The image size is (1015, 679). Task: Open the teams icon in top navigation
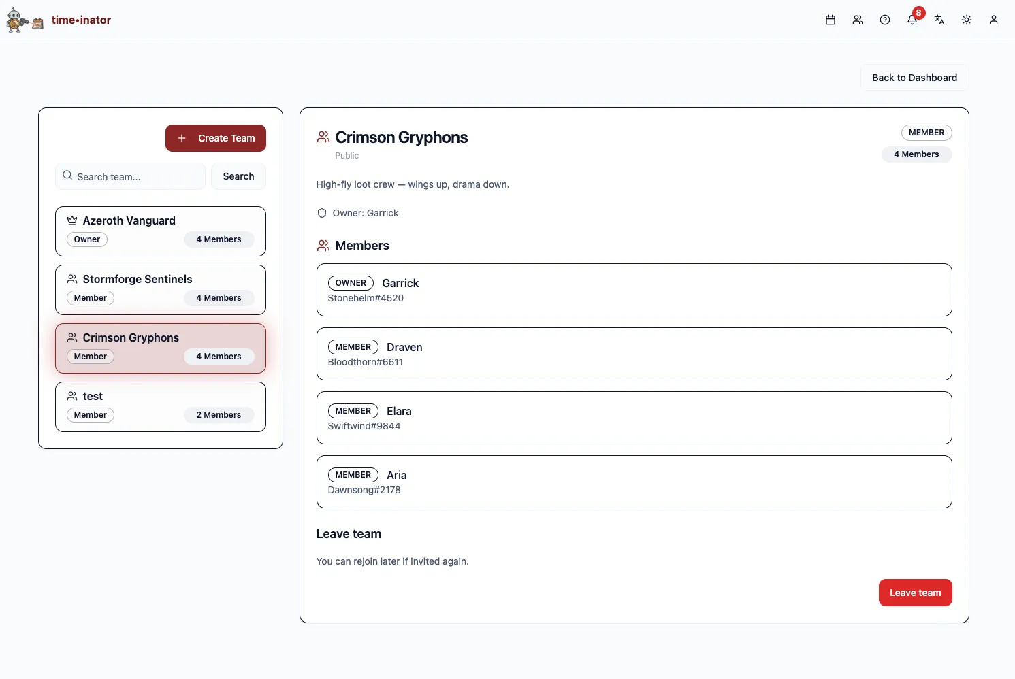857,20
